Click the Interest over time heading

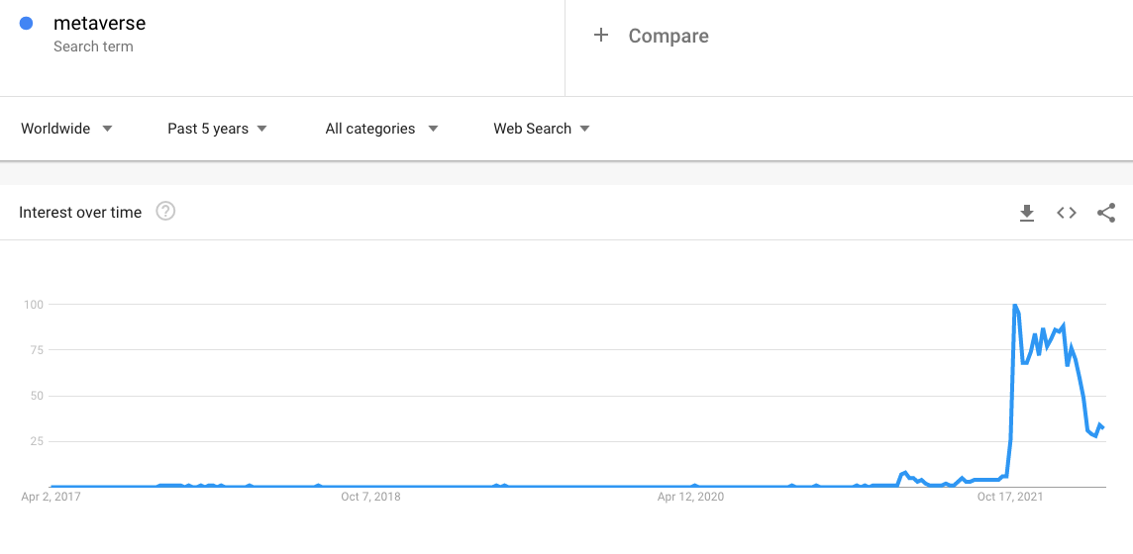(x=80, y=213)
